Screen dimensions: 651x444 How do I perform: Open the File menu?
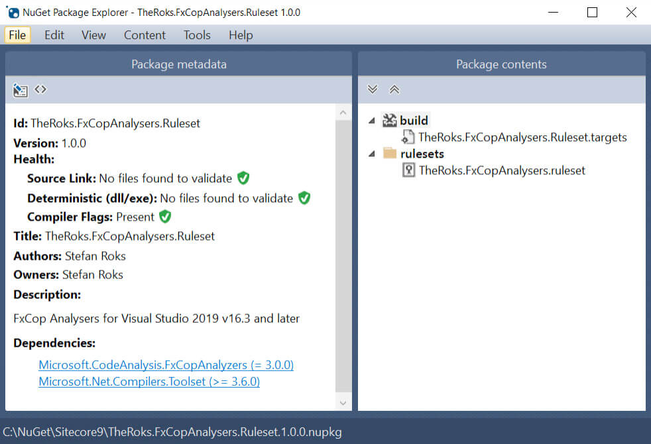pos(17,35)
